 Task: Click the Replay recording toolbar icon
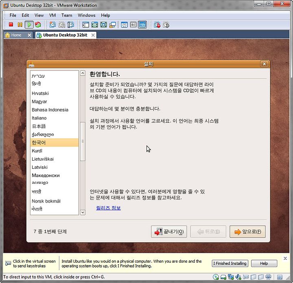(x=166, y=25)
